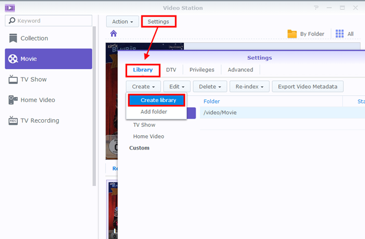Select Home Video in settings library list
Viewport: 365px width, 239px height.
coord(148,136)
